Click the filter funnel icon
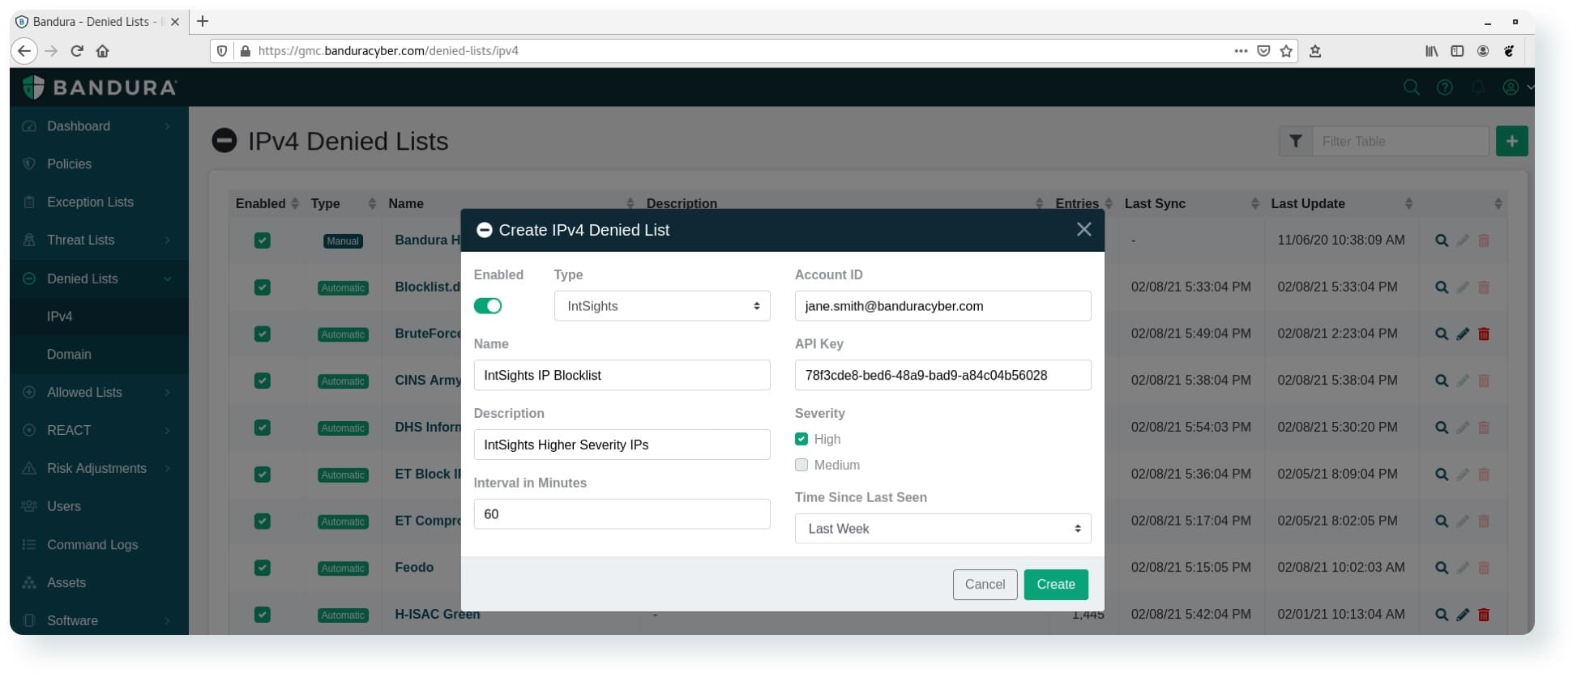Screen dimensions: 1577x677 (1296, 141)
